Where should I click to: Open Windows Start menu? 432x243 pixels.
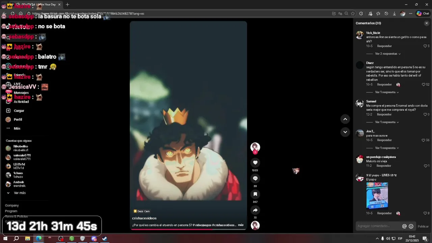tap(5, 239)
